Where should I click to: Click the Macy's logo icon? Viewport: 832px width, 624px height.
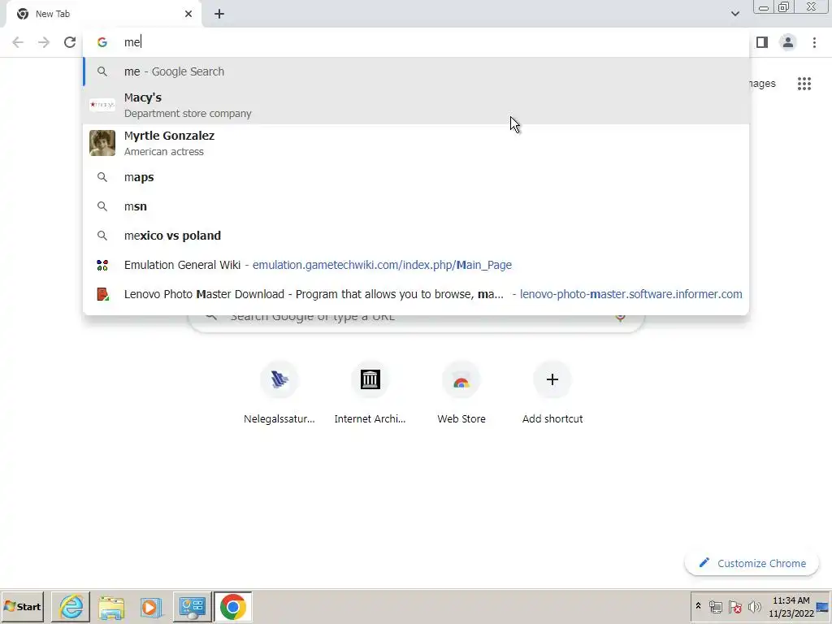[102, 105]
